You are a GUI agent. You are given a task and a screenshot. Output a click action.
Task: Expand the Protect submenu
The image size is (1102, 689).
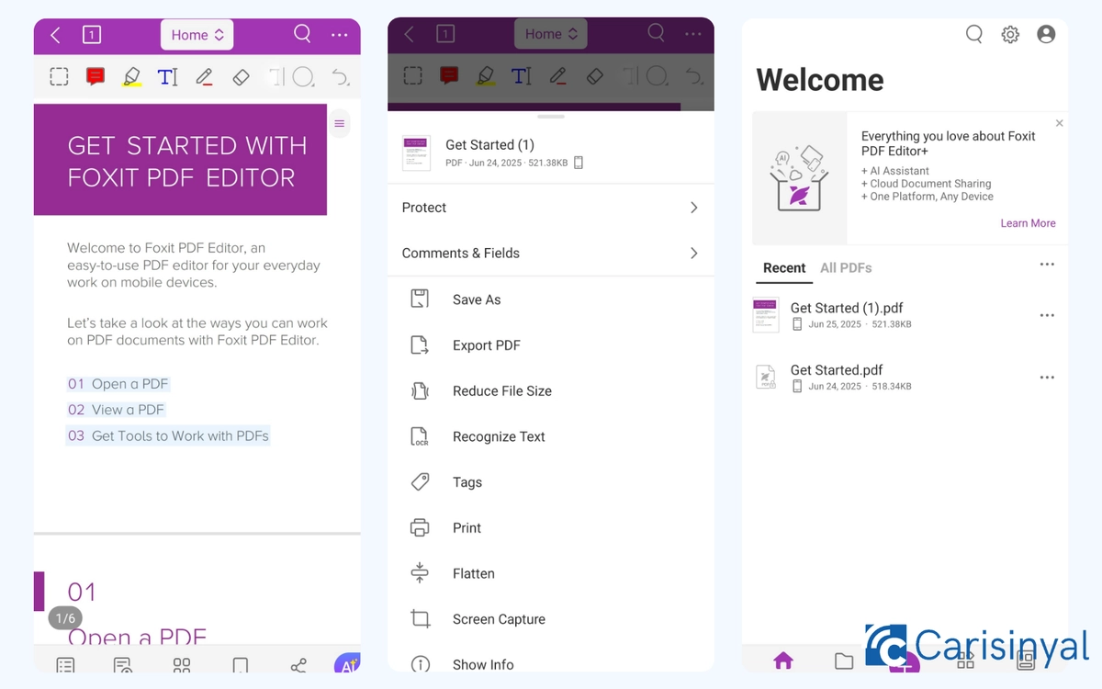coord(550,208)
